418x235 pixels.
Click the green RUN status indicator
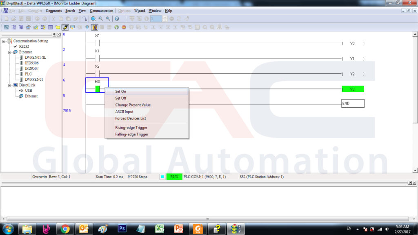point(174,177)
